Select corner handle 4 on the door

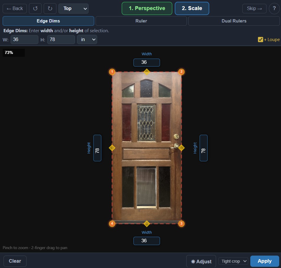click(112, 224)
